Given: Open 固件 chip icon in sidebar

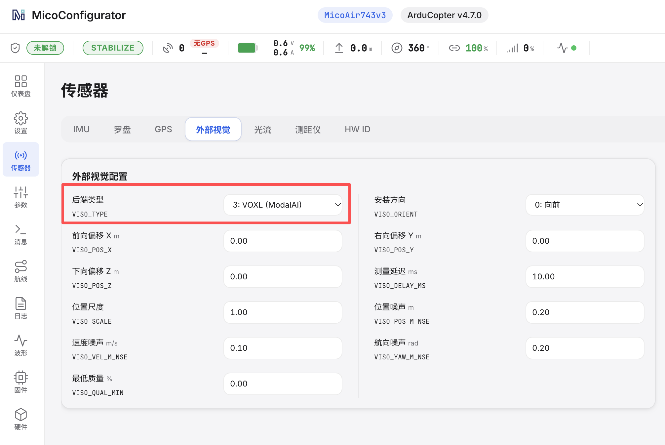Looking at the screenshot, I should 21,382.
